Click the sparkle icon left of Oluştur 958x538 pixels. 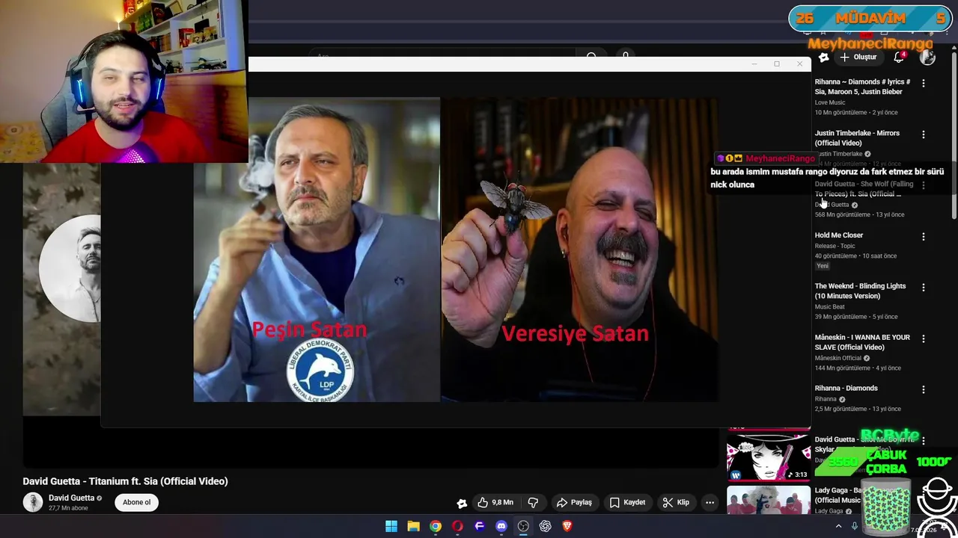click(823, 57)
